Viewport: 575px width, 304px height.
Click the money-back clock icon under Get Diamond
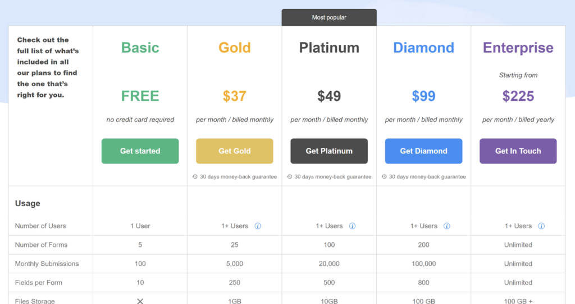[384, 177]
